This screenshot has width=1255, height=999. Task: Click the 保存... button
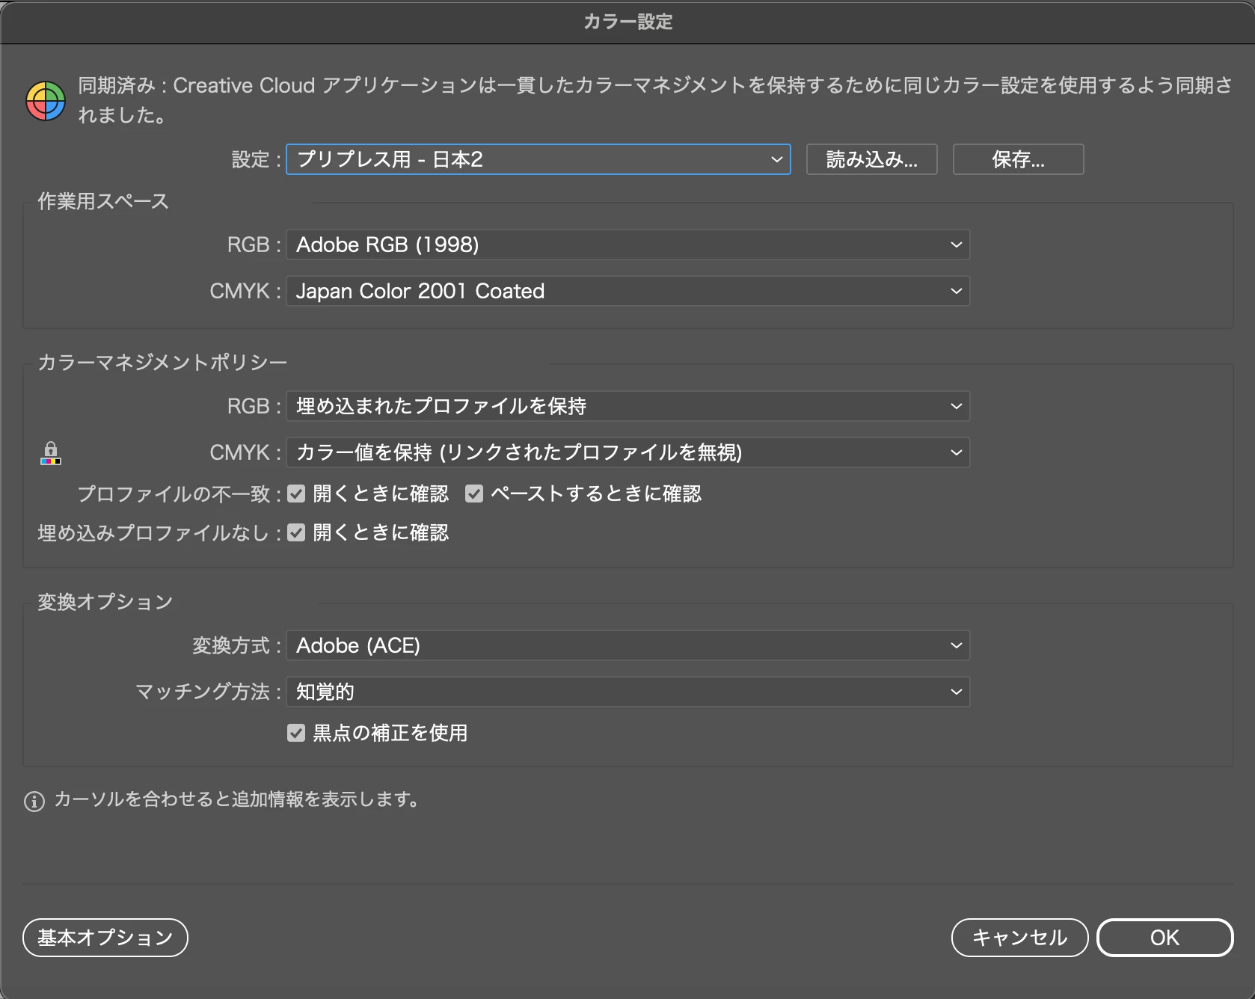click(1019, 159)
